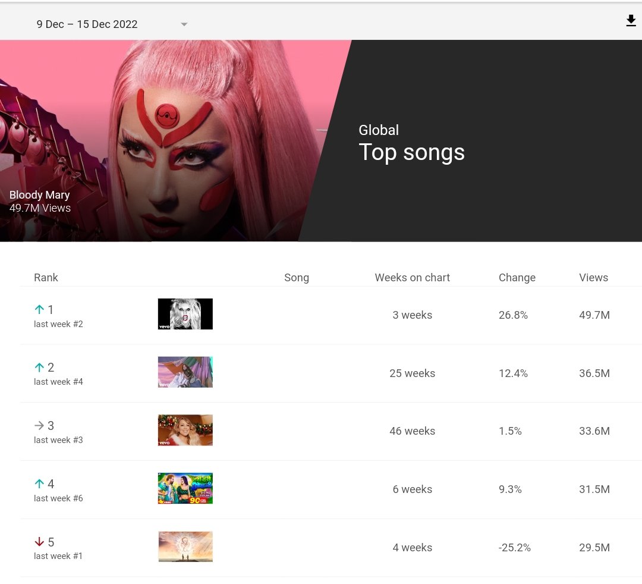Open the rank 4 song thumbnail
Viewport: 642px width, 584px height.
tap(185, 488)
